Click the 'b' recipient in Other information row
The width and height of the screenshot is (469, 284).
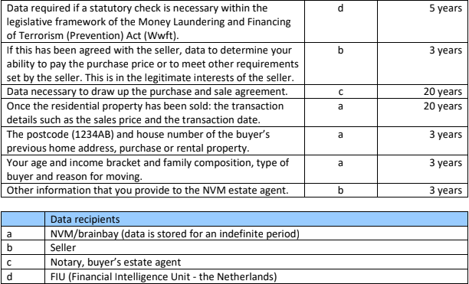click(x=340, y=191)
